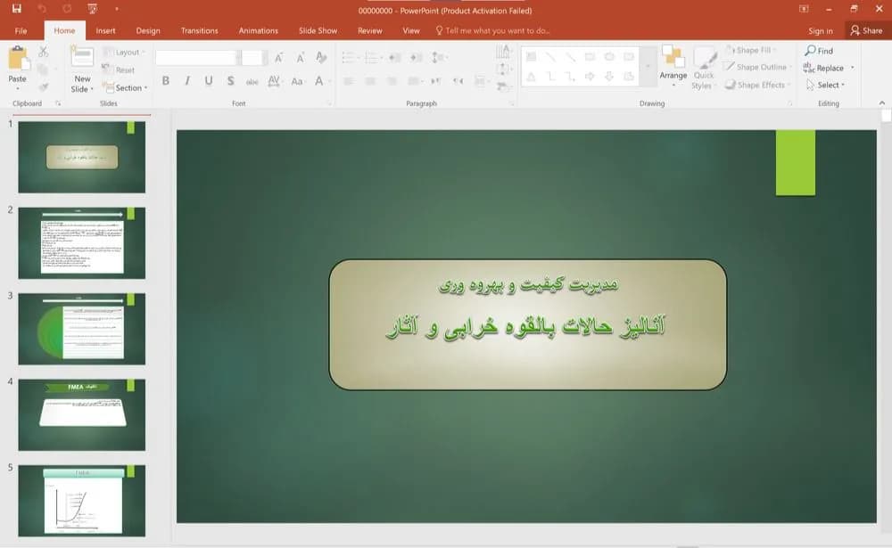Click the Arrange button

click(x=673, y=67)
